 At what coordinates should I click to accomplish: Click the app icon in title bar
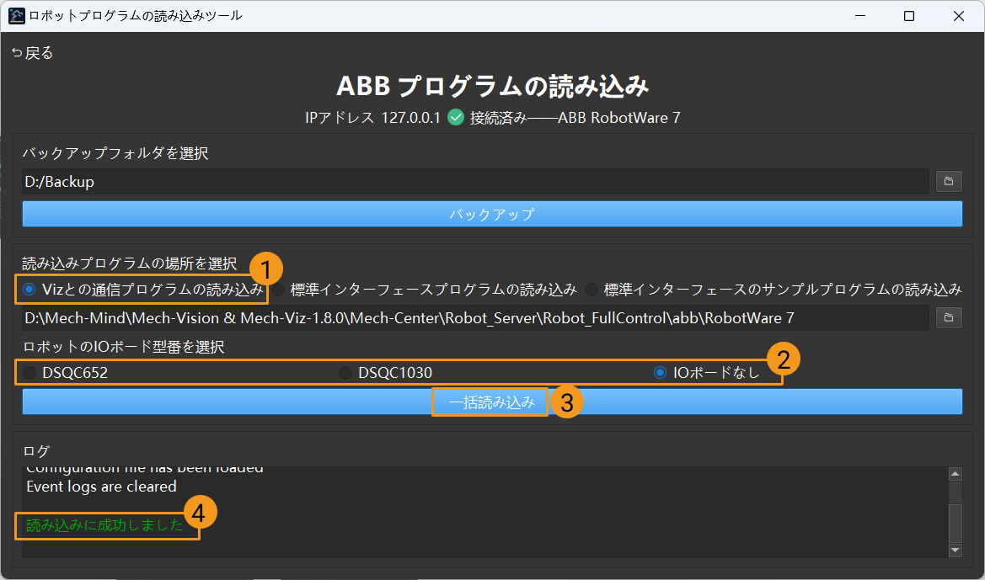coord(16,16)
